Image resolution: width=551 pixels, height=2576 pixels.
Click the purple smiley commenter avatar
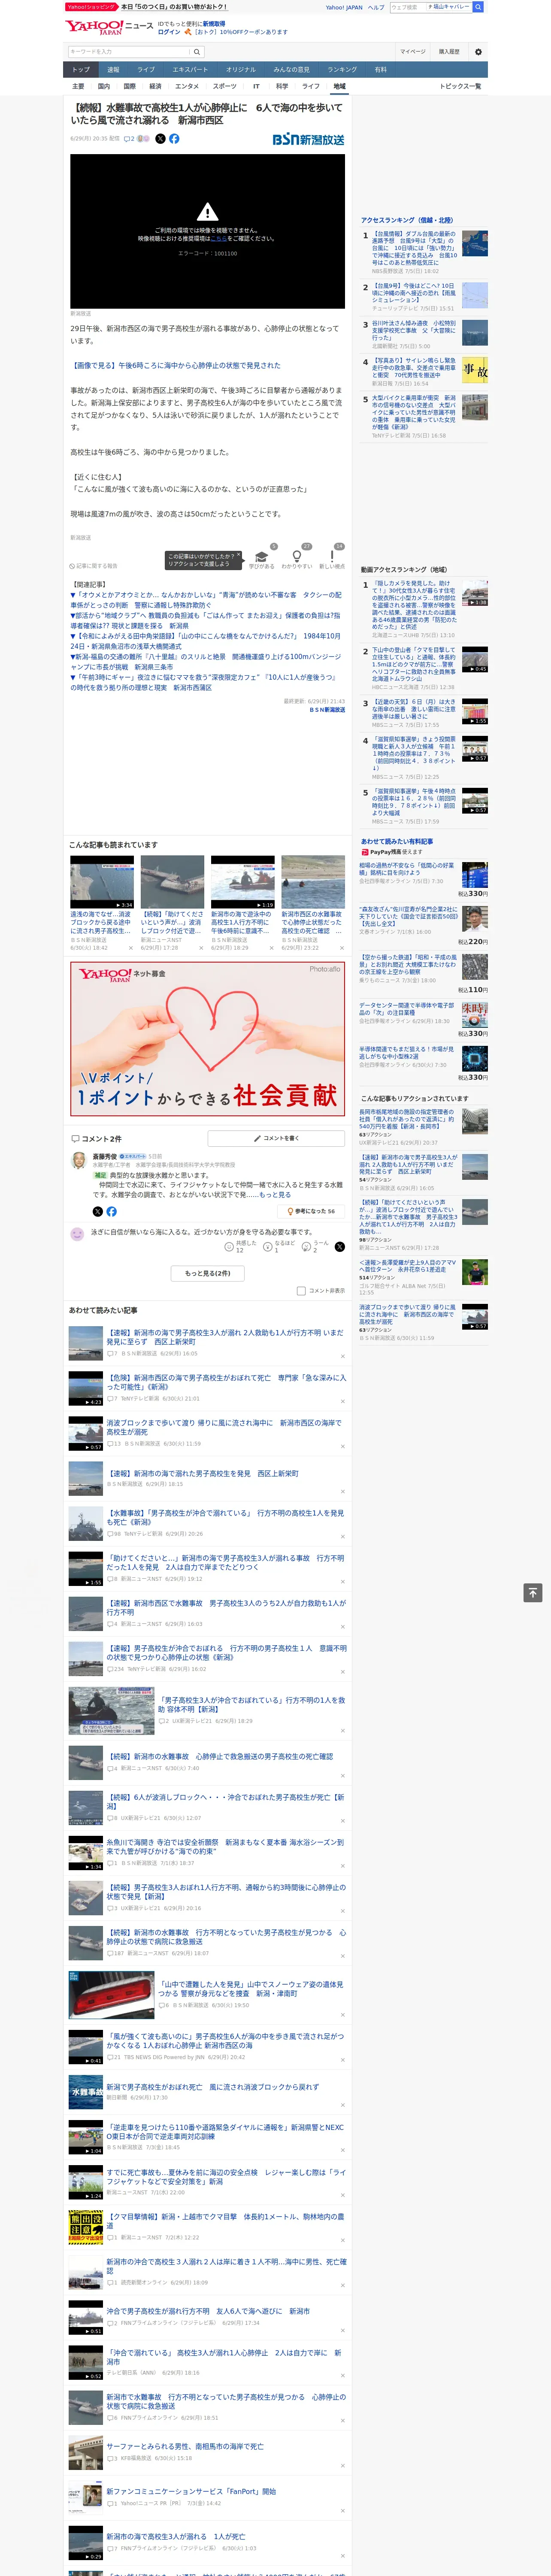pyautogui.click(x=77, y=1234)
